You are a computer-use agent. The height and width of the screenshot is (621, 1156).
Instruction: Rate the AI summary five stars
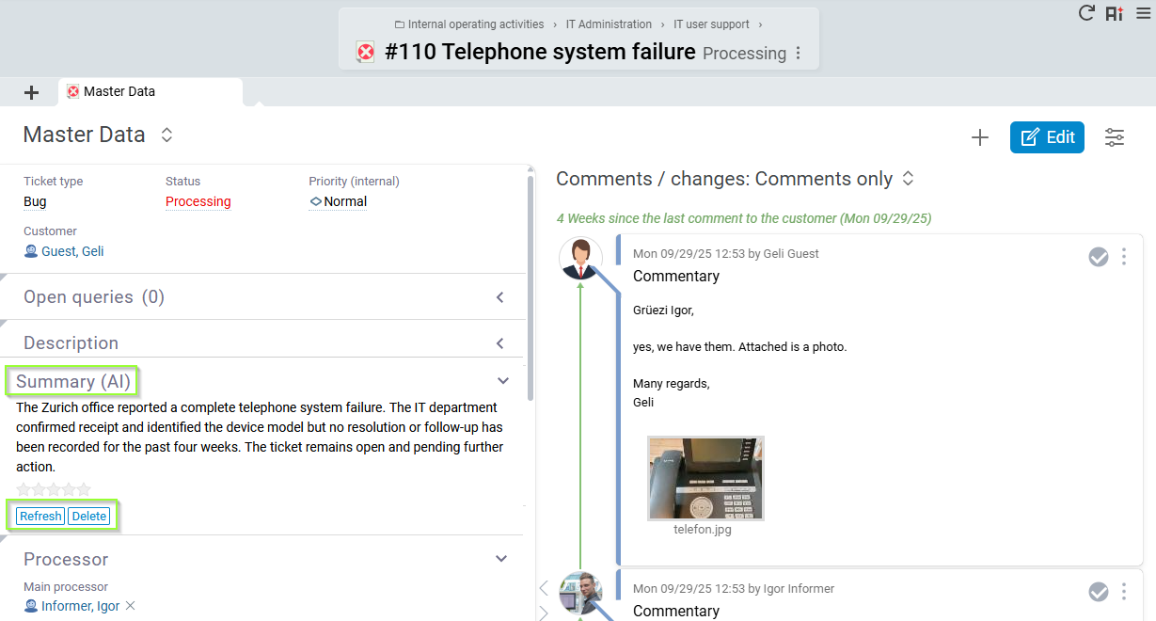click(85, 489)
